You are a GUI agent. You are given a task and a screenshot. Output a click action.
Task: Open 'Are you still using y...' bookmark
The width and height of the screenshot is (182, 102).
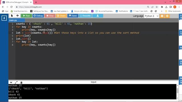(x=80, y=11)
